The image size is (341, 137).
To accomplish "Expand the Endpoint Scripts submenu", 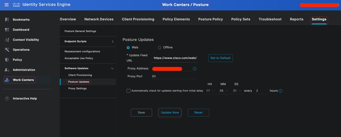I will pos(112,41).
